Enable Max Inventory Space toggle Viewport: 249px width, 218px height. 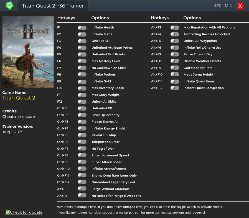click(x=82, y=89)
